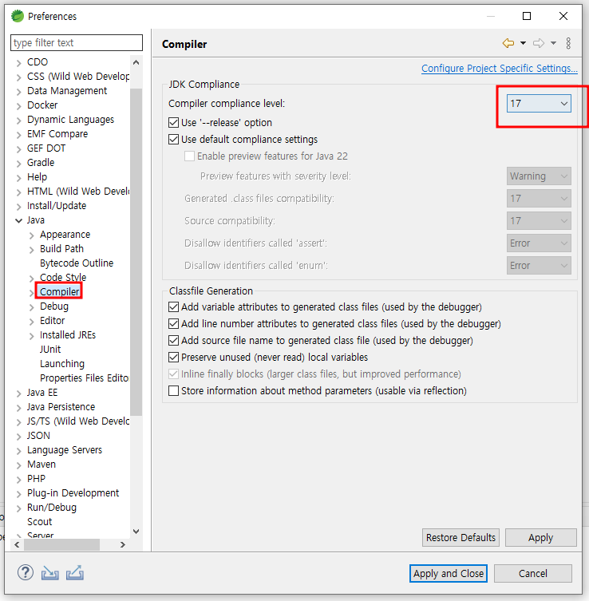Click the help question mark icon
The image size is (589, 601).
26,572
